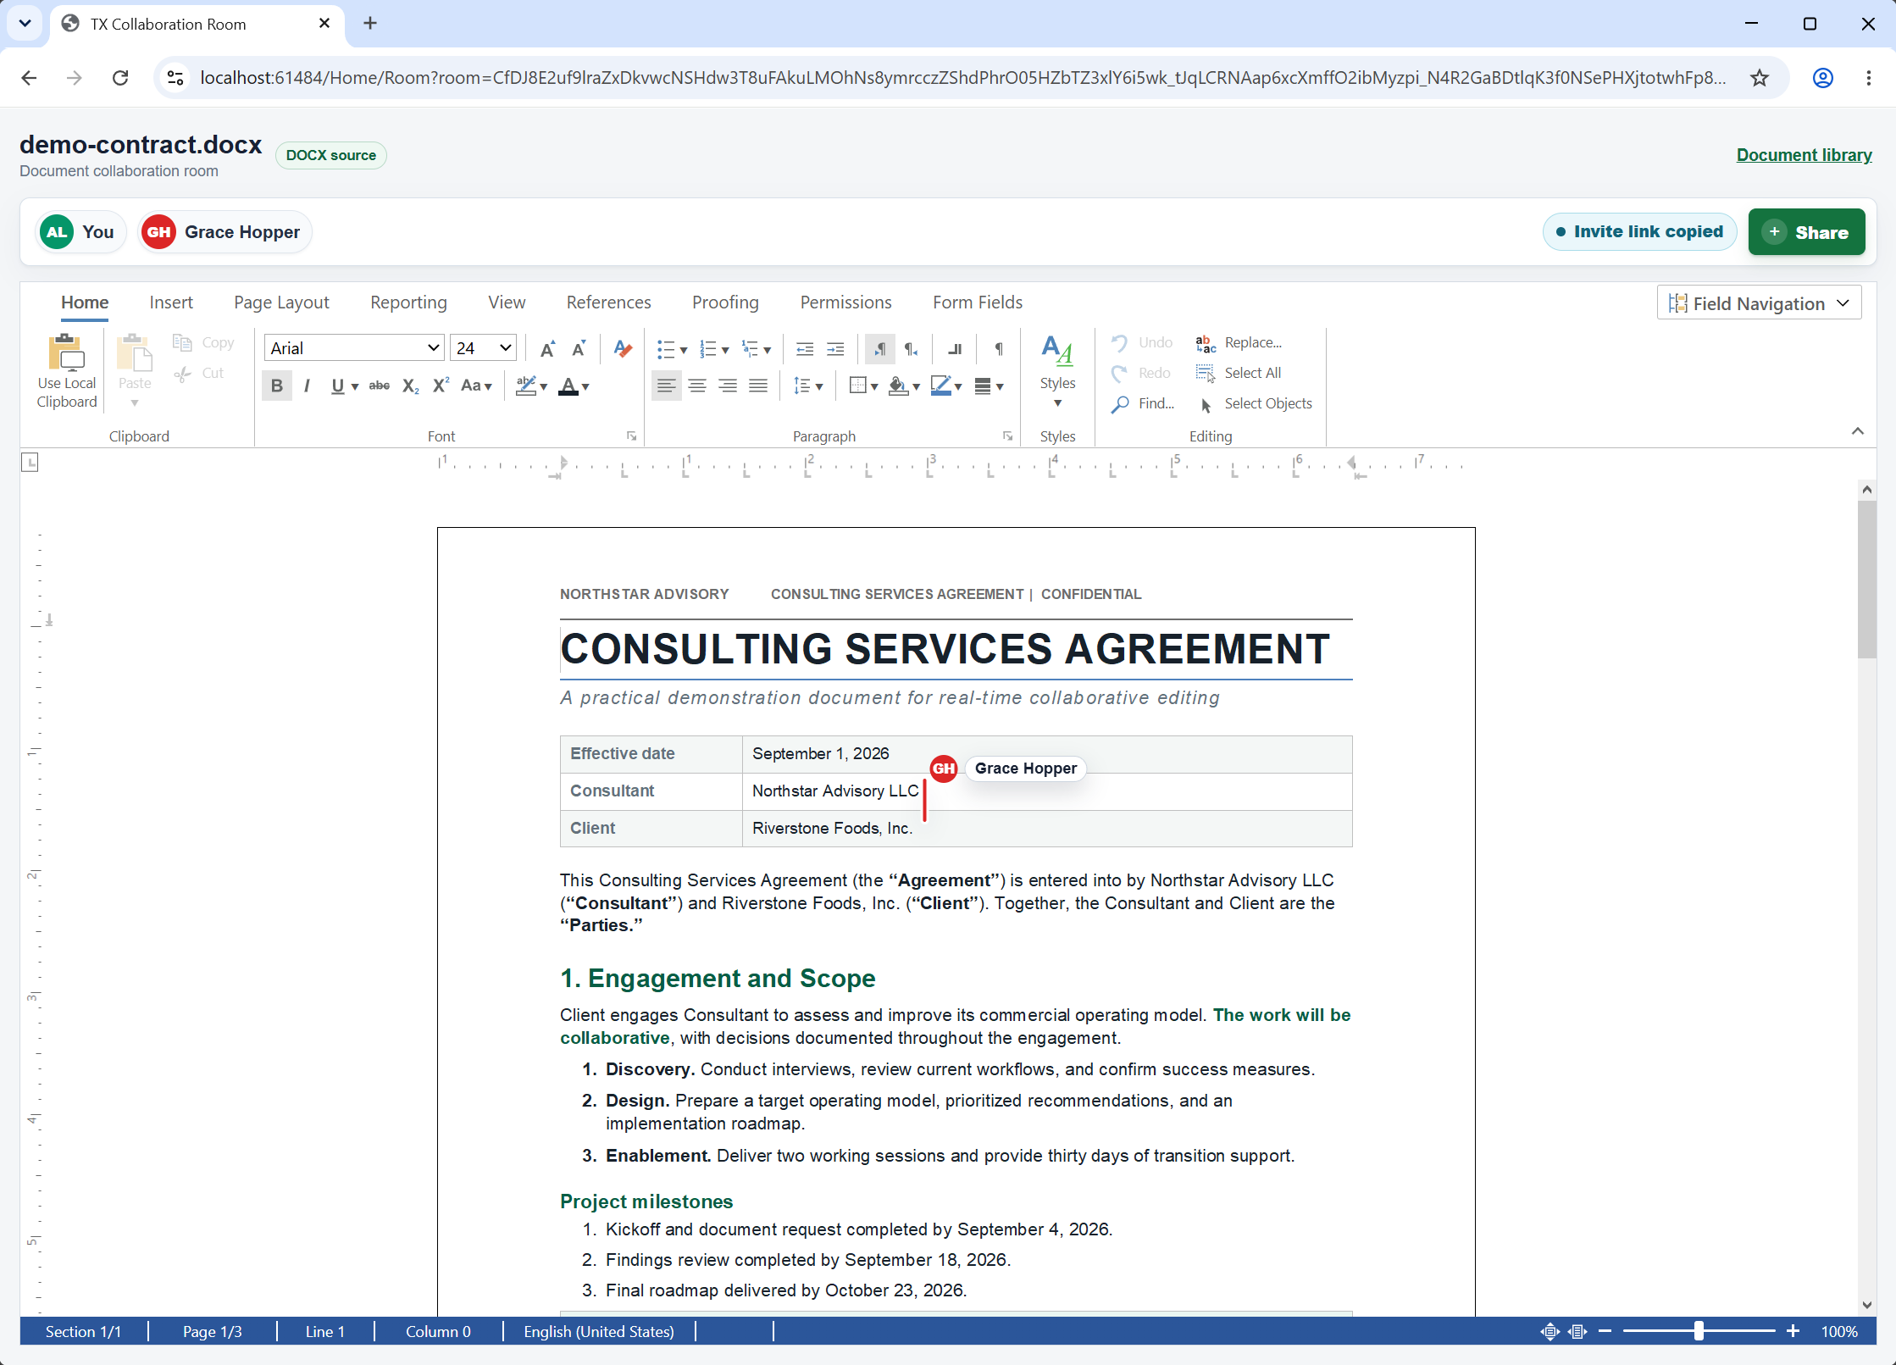Screen dimensions: 1896x1365
Task: Justify the paragraph text
Action: click(758, 386)
